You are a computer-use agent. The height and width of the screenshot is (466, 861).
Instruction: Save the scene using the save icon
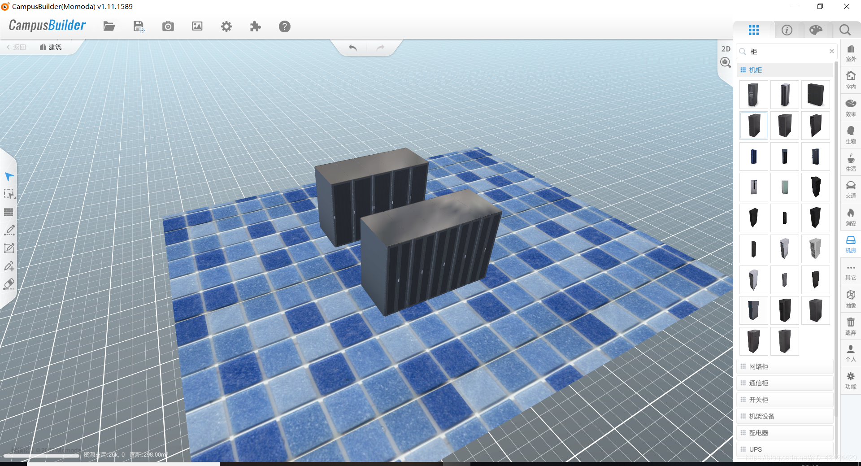(139, 26)
